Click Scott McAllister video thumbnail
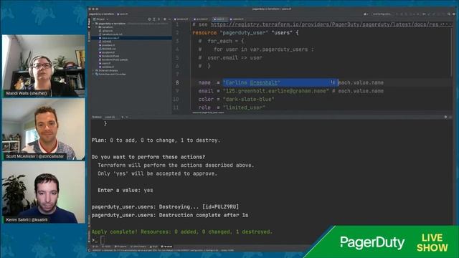 [x=44, y=129]
